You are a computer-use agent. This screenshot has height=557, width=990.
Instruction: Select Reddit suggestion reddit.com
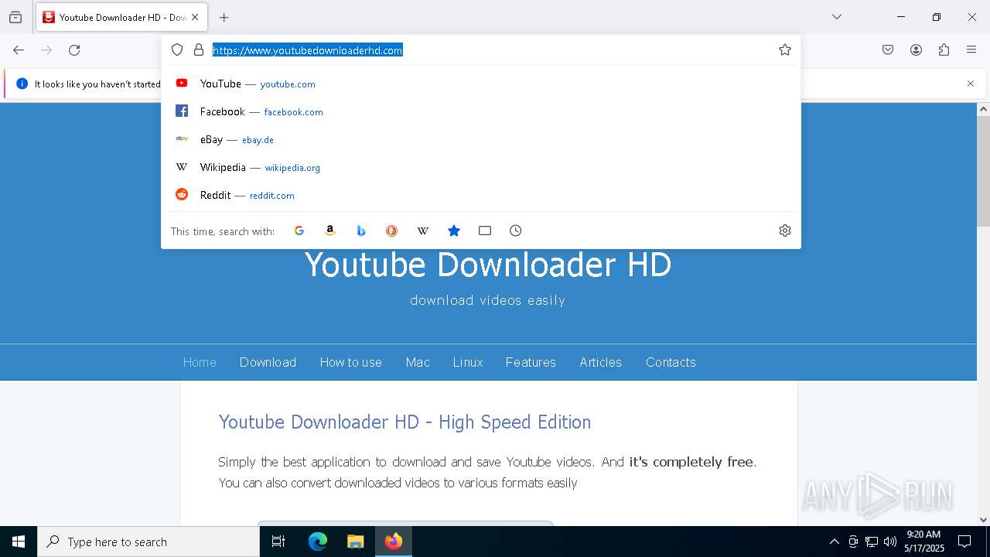click(x=481, y=195)
